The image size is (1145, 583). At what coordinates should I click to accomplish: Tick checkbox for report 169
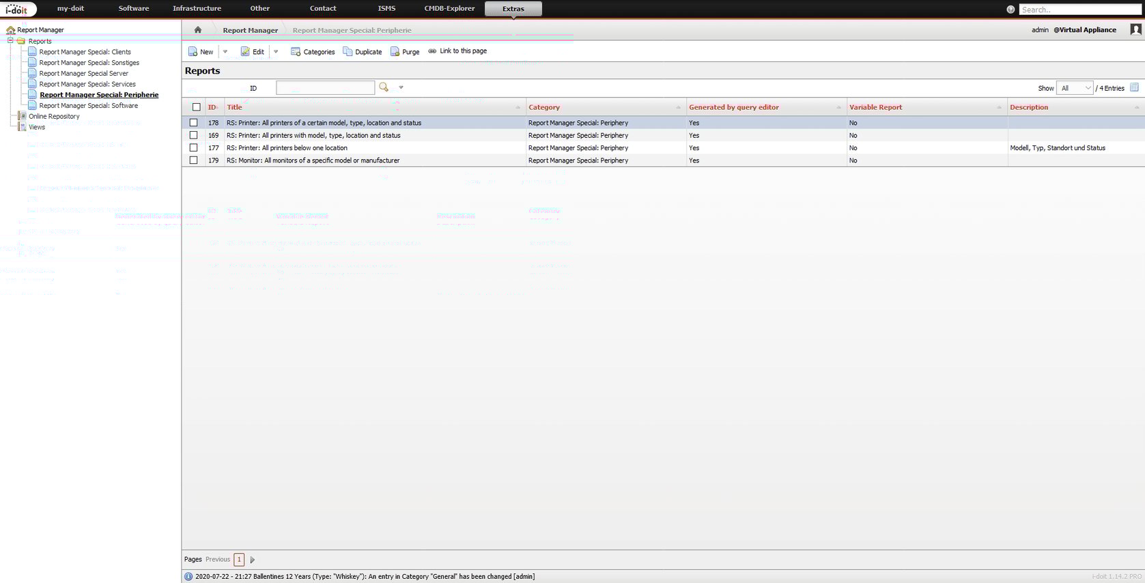[194, 135]
